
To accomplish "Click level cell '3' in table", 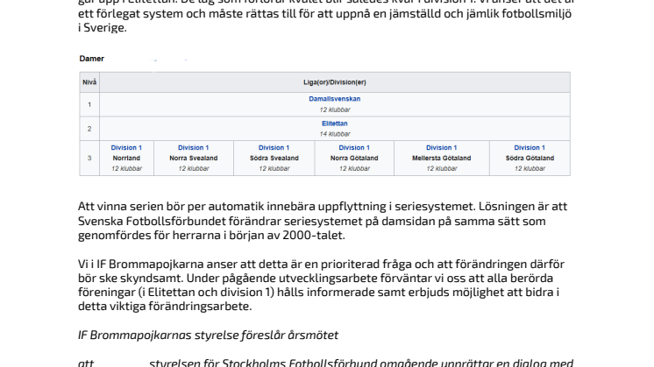I will click(x=89, y=158).
